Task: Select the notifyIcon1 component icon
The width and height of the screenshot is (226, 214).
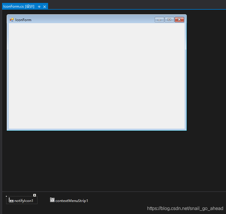Action: pos(11,200)
